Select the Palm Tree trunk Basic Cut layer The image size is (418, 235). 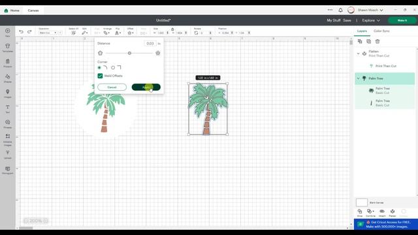(385, 103)
